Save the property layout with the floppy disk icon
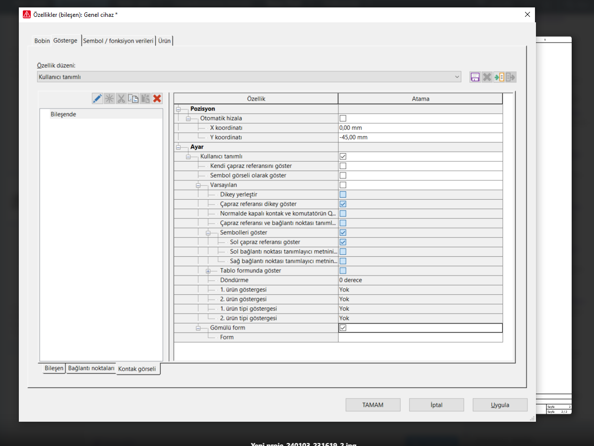This screenshot has width=594, height=446. (x=475, y=77)
